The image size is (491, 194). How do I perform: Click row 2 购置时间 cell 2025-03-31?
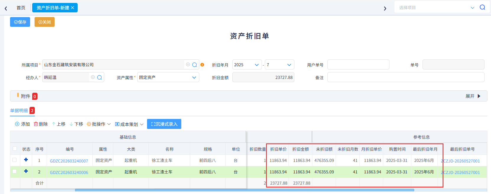(x=397, y=172)
